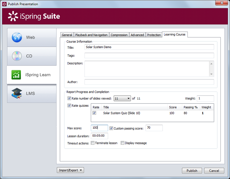Select the LMS graduation cap icon
This screenshot has height=179, width=230.
pos(17,93)
